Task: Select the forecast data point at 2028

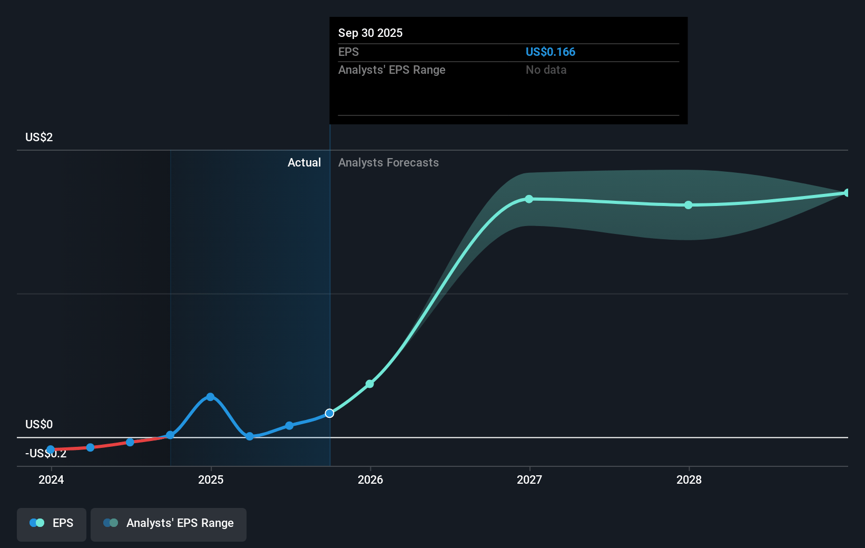Action: [x=689, y=205]
